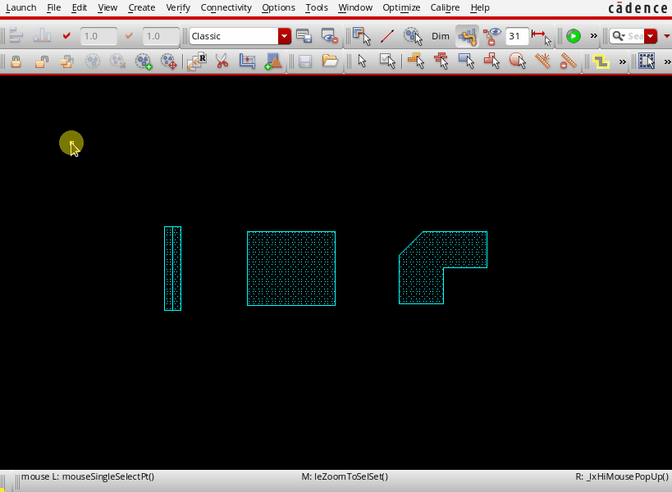The height and width of the screenshot is (492, 672).
Task: Select the ruler measurement tool
Action: coord(543,61)
